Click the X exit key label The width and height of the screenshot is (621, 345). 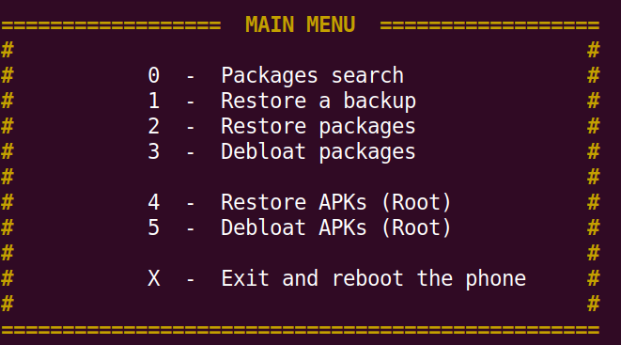154,278
